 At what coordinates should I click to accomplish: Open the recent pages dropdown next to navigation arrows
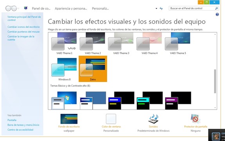[18, 9]
